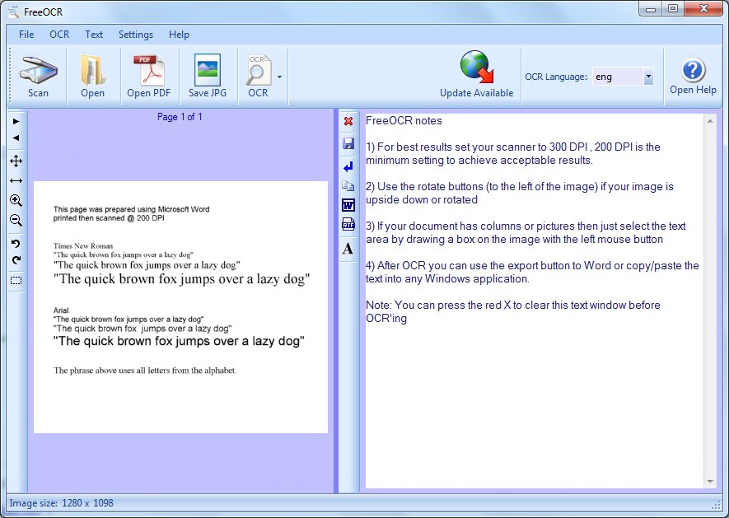Activate the rectangular selection box tool
Image resolution: width=729 pixels, height=518 pixels.
16,280
